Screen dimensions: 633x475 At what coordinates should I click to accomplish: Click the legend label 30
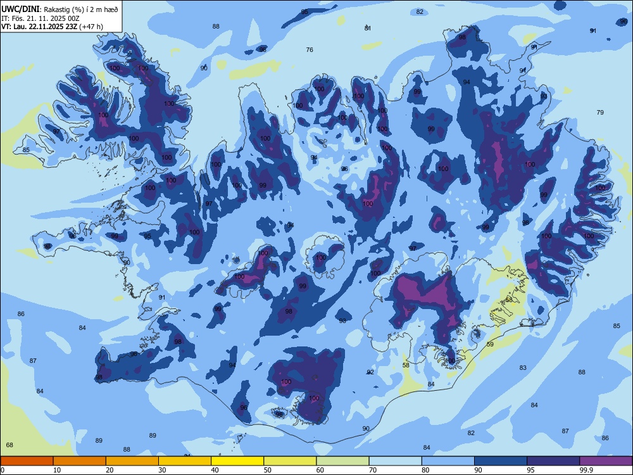point(162,470)
